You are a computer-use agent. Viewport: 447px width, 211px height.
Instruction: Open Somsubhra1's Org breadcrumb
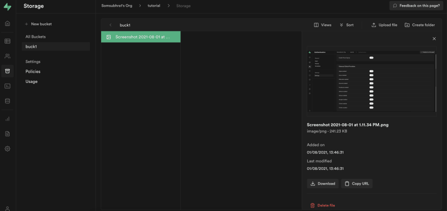click(117, 6)
